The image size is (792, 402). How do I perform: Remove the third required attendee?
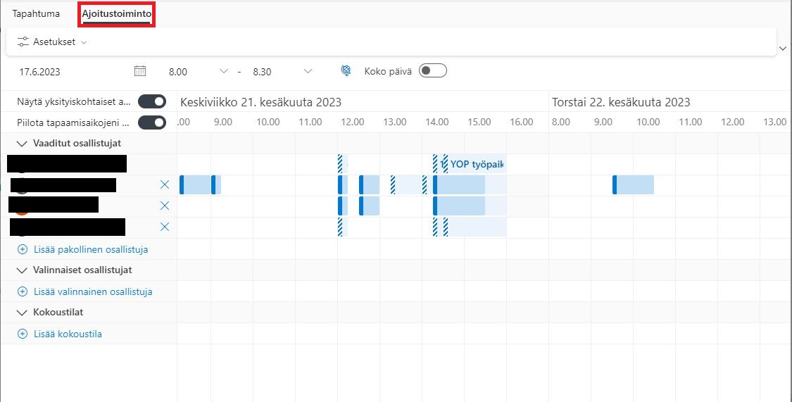point(164,206)
